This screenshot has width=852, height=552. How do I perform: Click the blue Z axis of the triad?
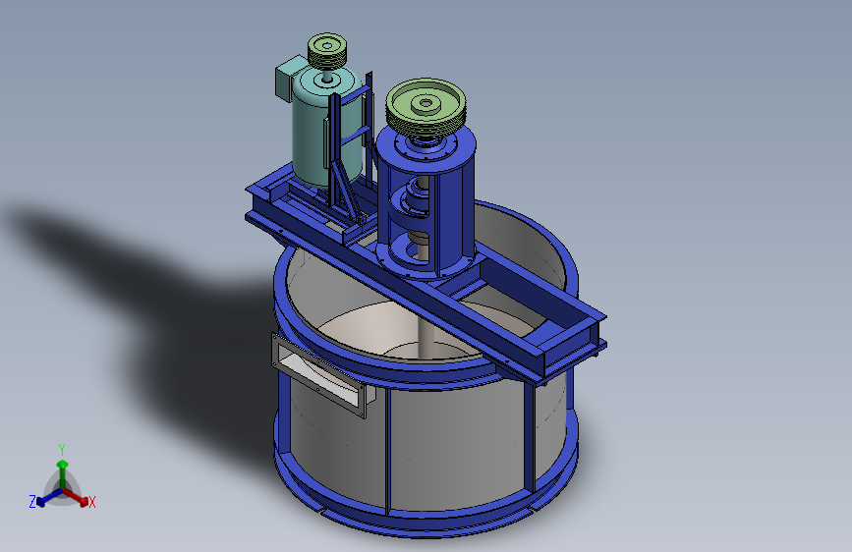[x=48, y=498]
